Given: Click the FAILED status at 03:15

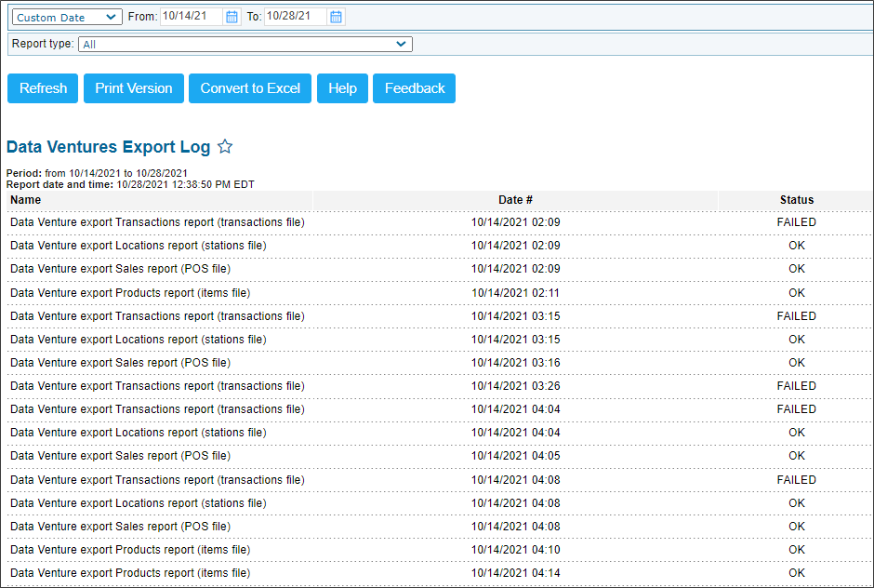Looking at the screenshot, I should click(796, 316).
